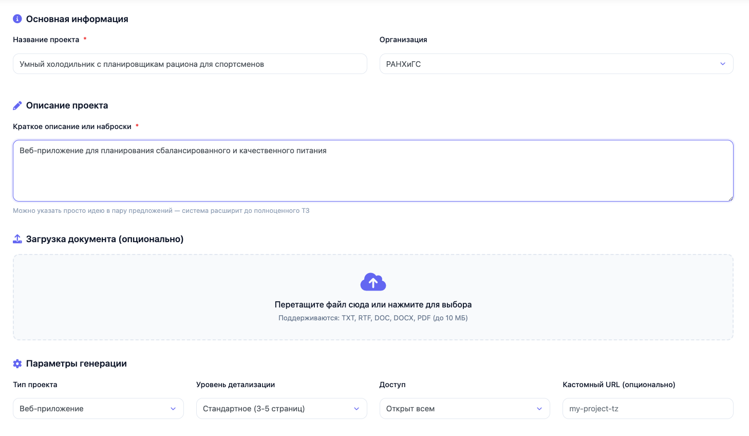Click the upload icon beside Загрузка документа
The height and width of the screenshot is (436, 749).
[17, 239]
